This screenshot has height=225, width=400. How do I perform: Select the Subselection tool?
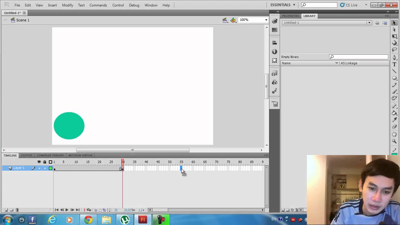[x=394, y=30]
